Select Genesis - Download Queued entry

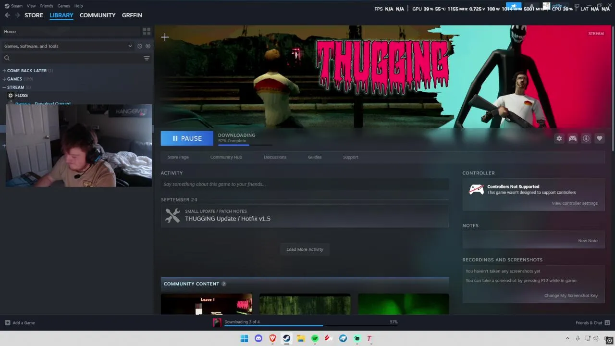pos(43,103)
